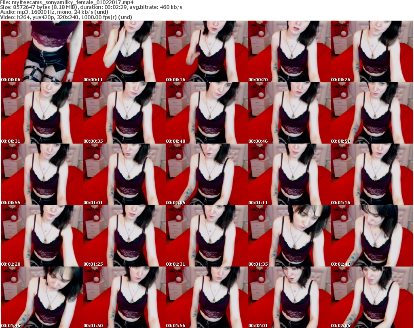This screenshot has height=328, width=414.
Task: Select the frame at 00:01:25
Action: 125,236
